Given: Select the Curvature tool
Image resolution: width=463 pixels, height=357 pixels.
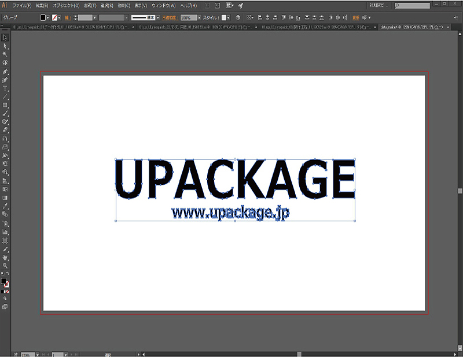Looking at the screenshot, I should click(5, 80).
